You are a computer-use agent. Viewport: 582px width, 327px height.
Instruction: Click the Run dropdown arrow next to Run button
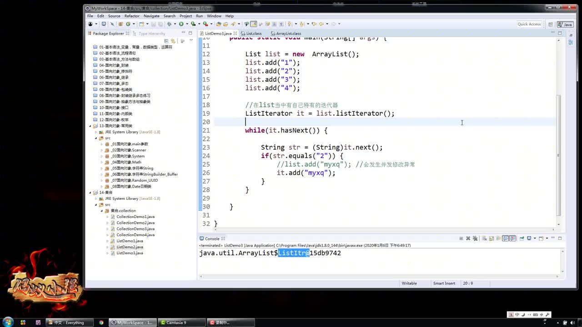tap(187, 24)
